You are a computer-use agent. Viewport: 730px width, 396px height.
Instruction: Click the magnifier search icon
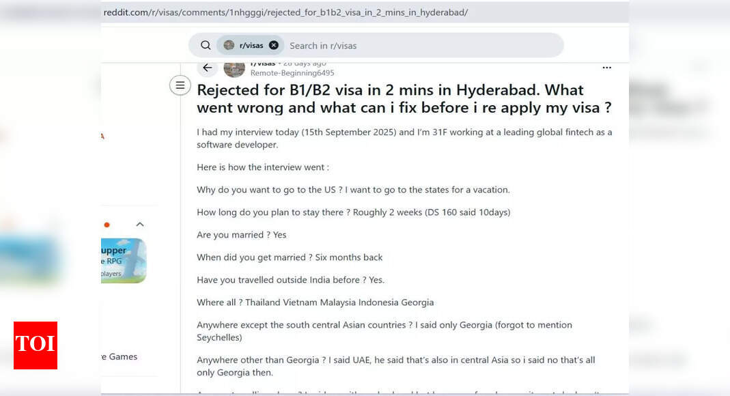point(206,45)
